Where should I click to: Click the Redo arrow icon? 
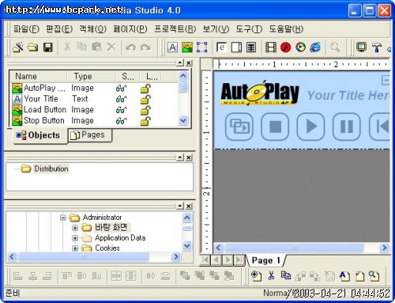(145, 47)
